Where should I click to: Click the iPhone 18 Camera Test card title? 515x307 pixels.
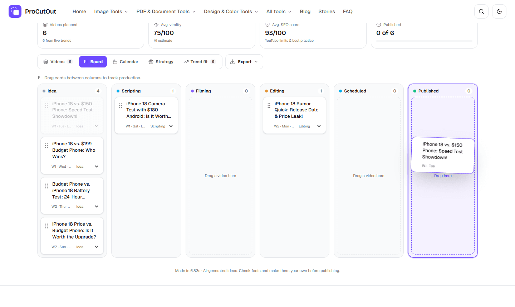149,110
